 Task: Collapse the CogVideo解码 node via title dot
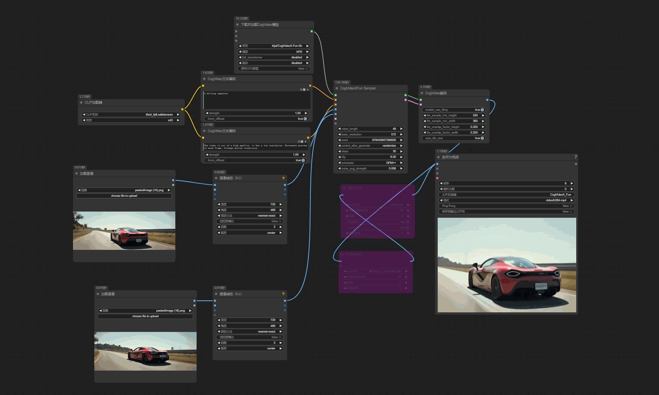pos(422,93)
